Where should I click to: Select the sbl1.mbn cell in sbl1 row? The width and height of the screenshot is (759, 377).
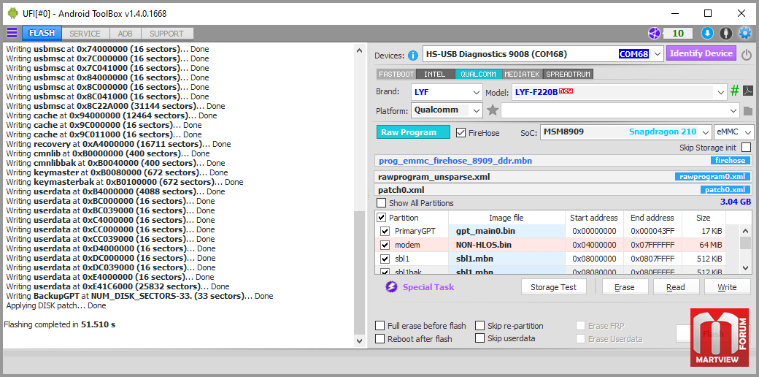coord(506,259)
